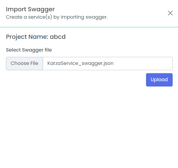The width and height of the screenshot is (178, 168).
Task: Hit the blue Upload button
Action: [x=159, y=80]
